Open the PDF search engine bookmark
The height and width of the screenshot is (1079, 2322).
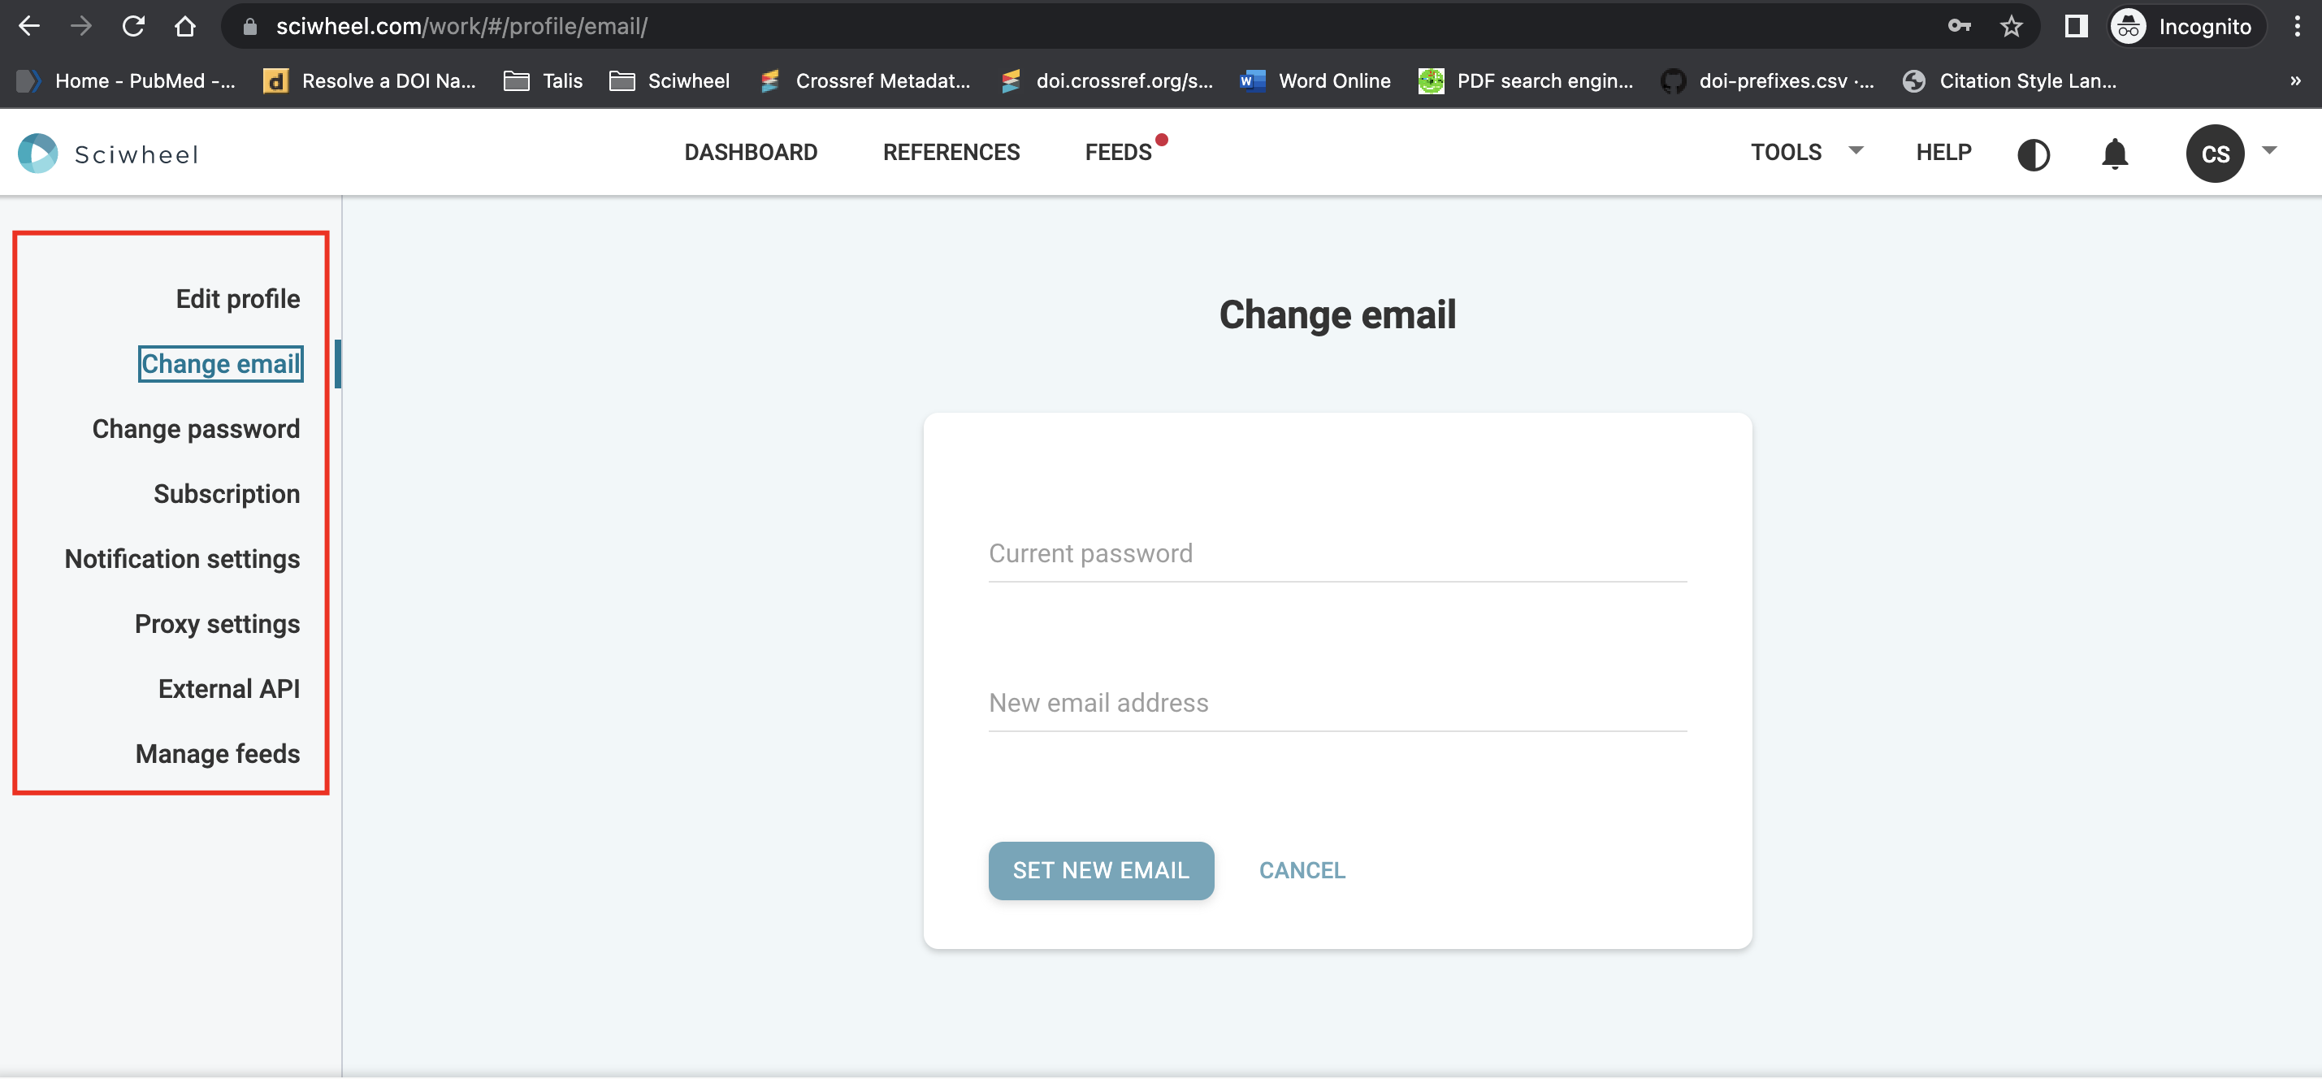tap(1525, 81)
